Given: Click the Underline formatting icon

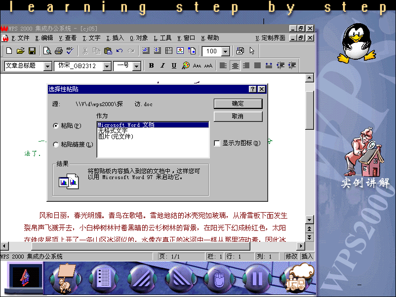Looking at the screenshot, I should [x=174, y=66].
